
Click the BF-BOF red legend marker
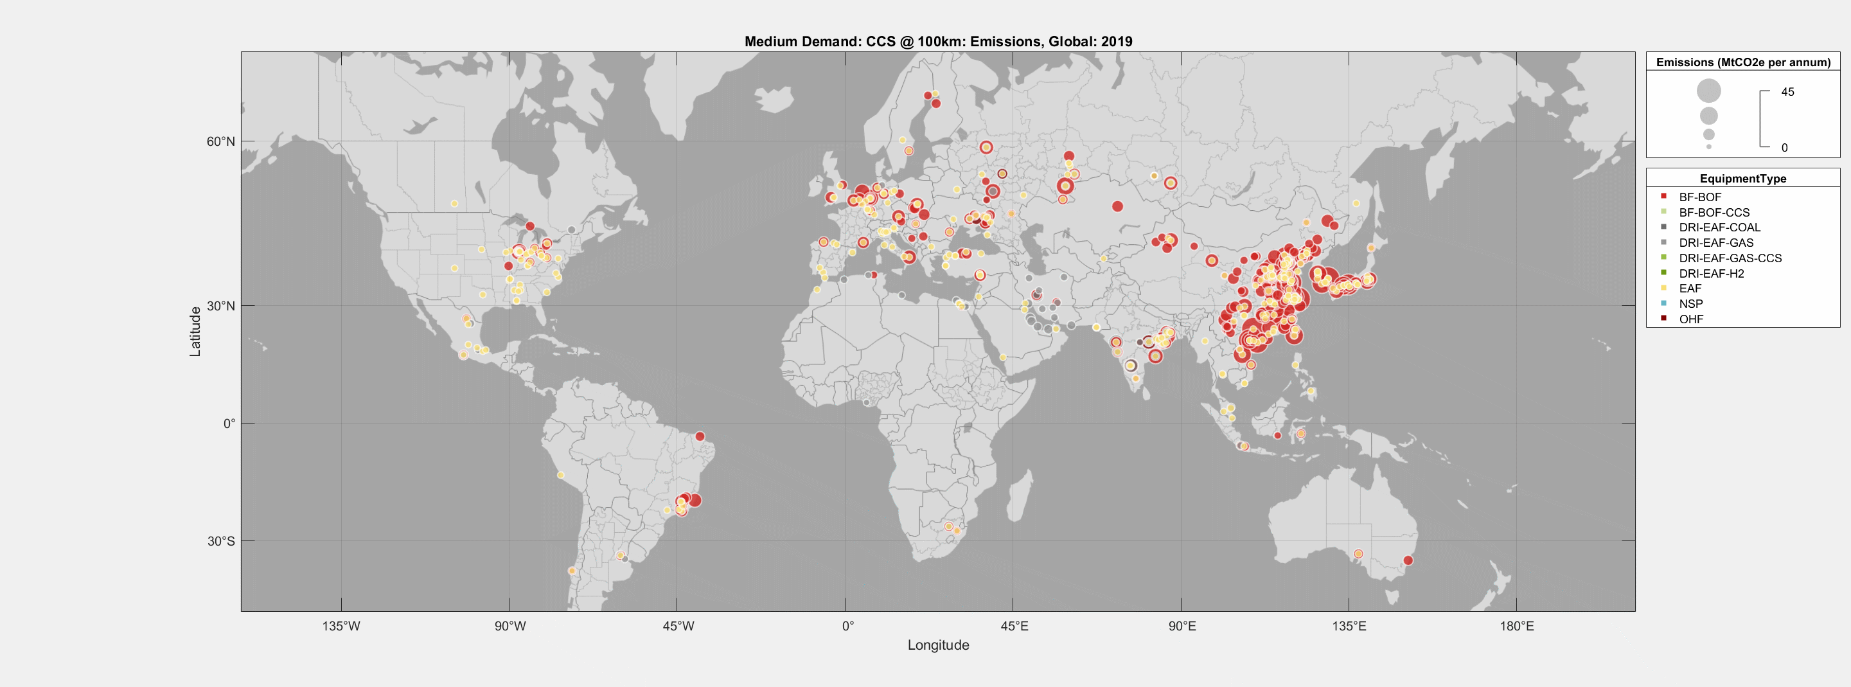point(1663,196)
